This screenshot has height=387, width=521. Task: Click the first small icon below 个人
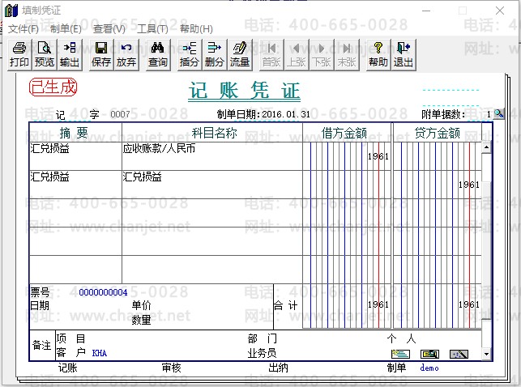coord(400,354)
